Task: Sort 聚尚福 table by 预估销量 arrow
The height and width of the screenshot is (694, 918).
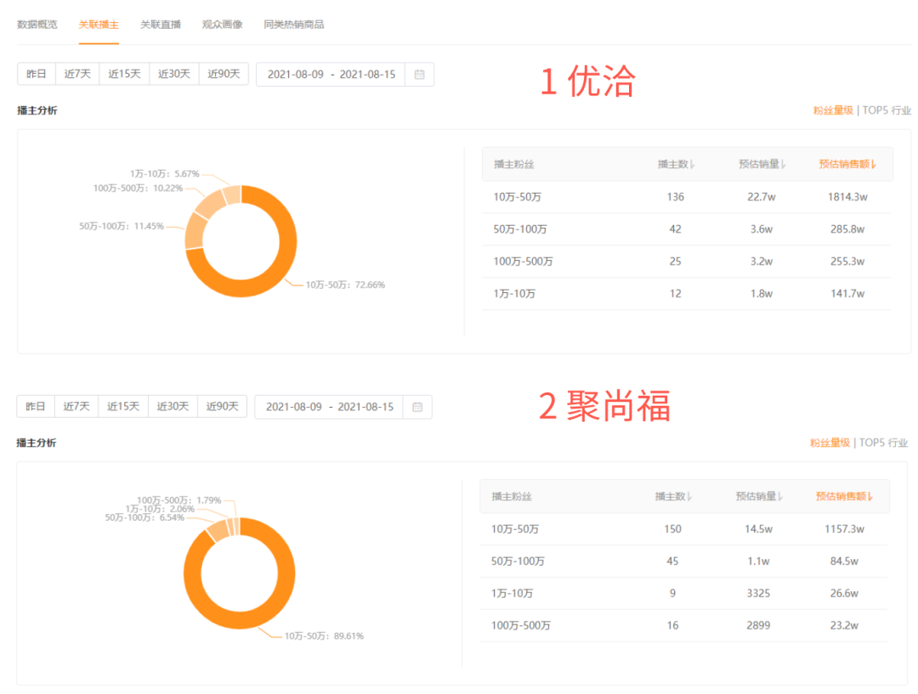Action: (780, 497)
